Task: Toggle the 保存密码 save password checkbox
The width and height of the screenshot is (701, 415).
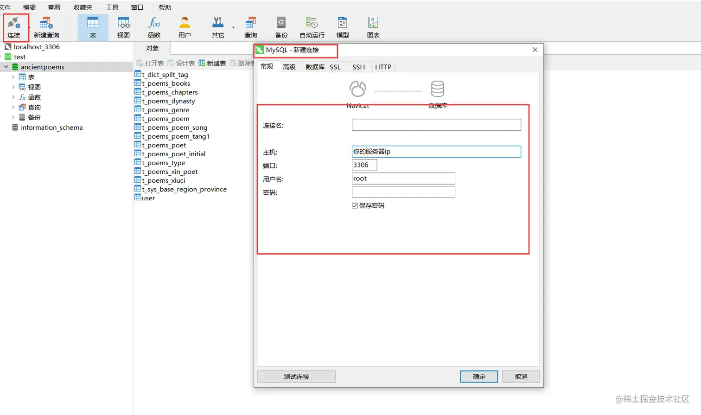Action: pyautogui.click(x=355, y=205)
